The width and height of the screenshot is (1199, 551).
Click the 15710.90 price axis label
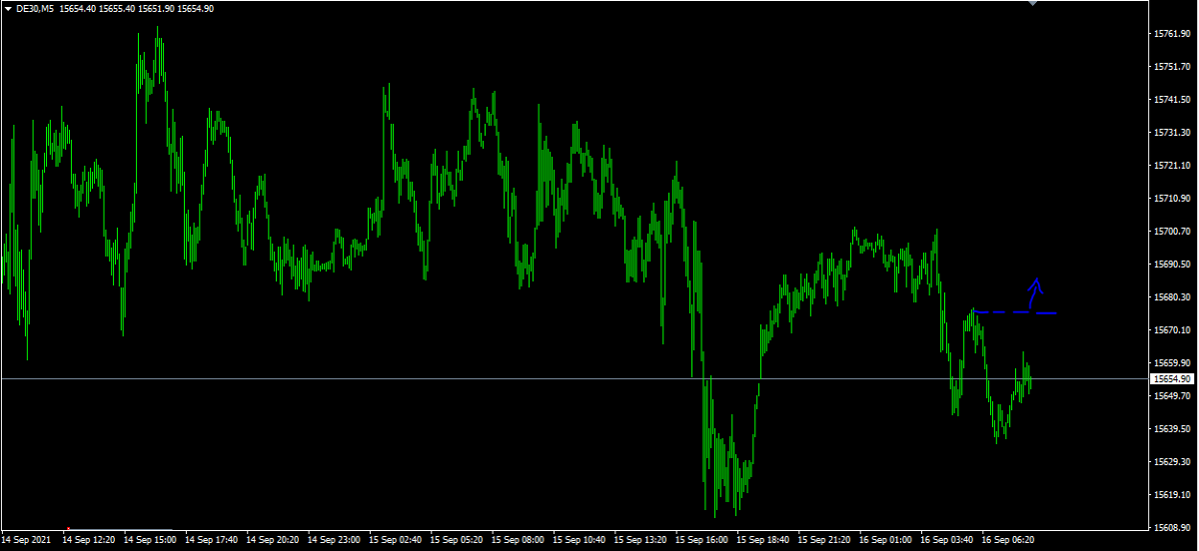(x=1171, y=199)
